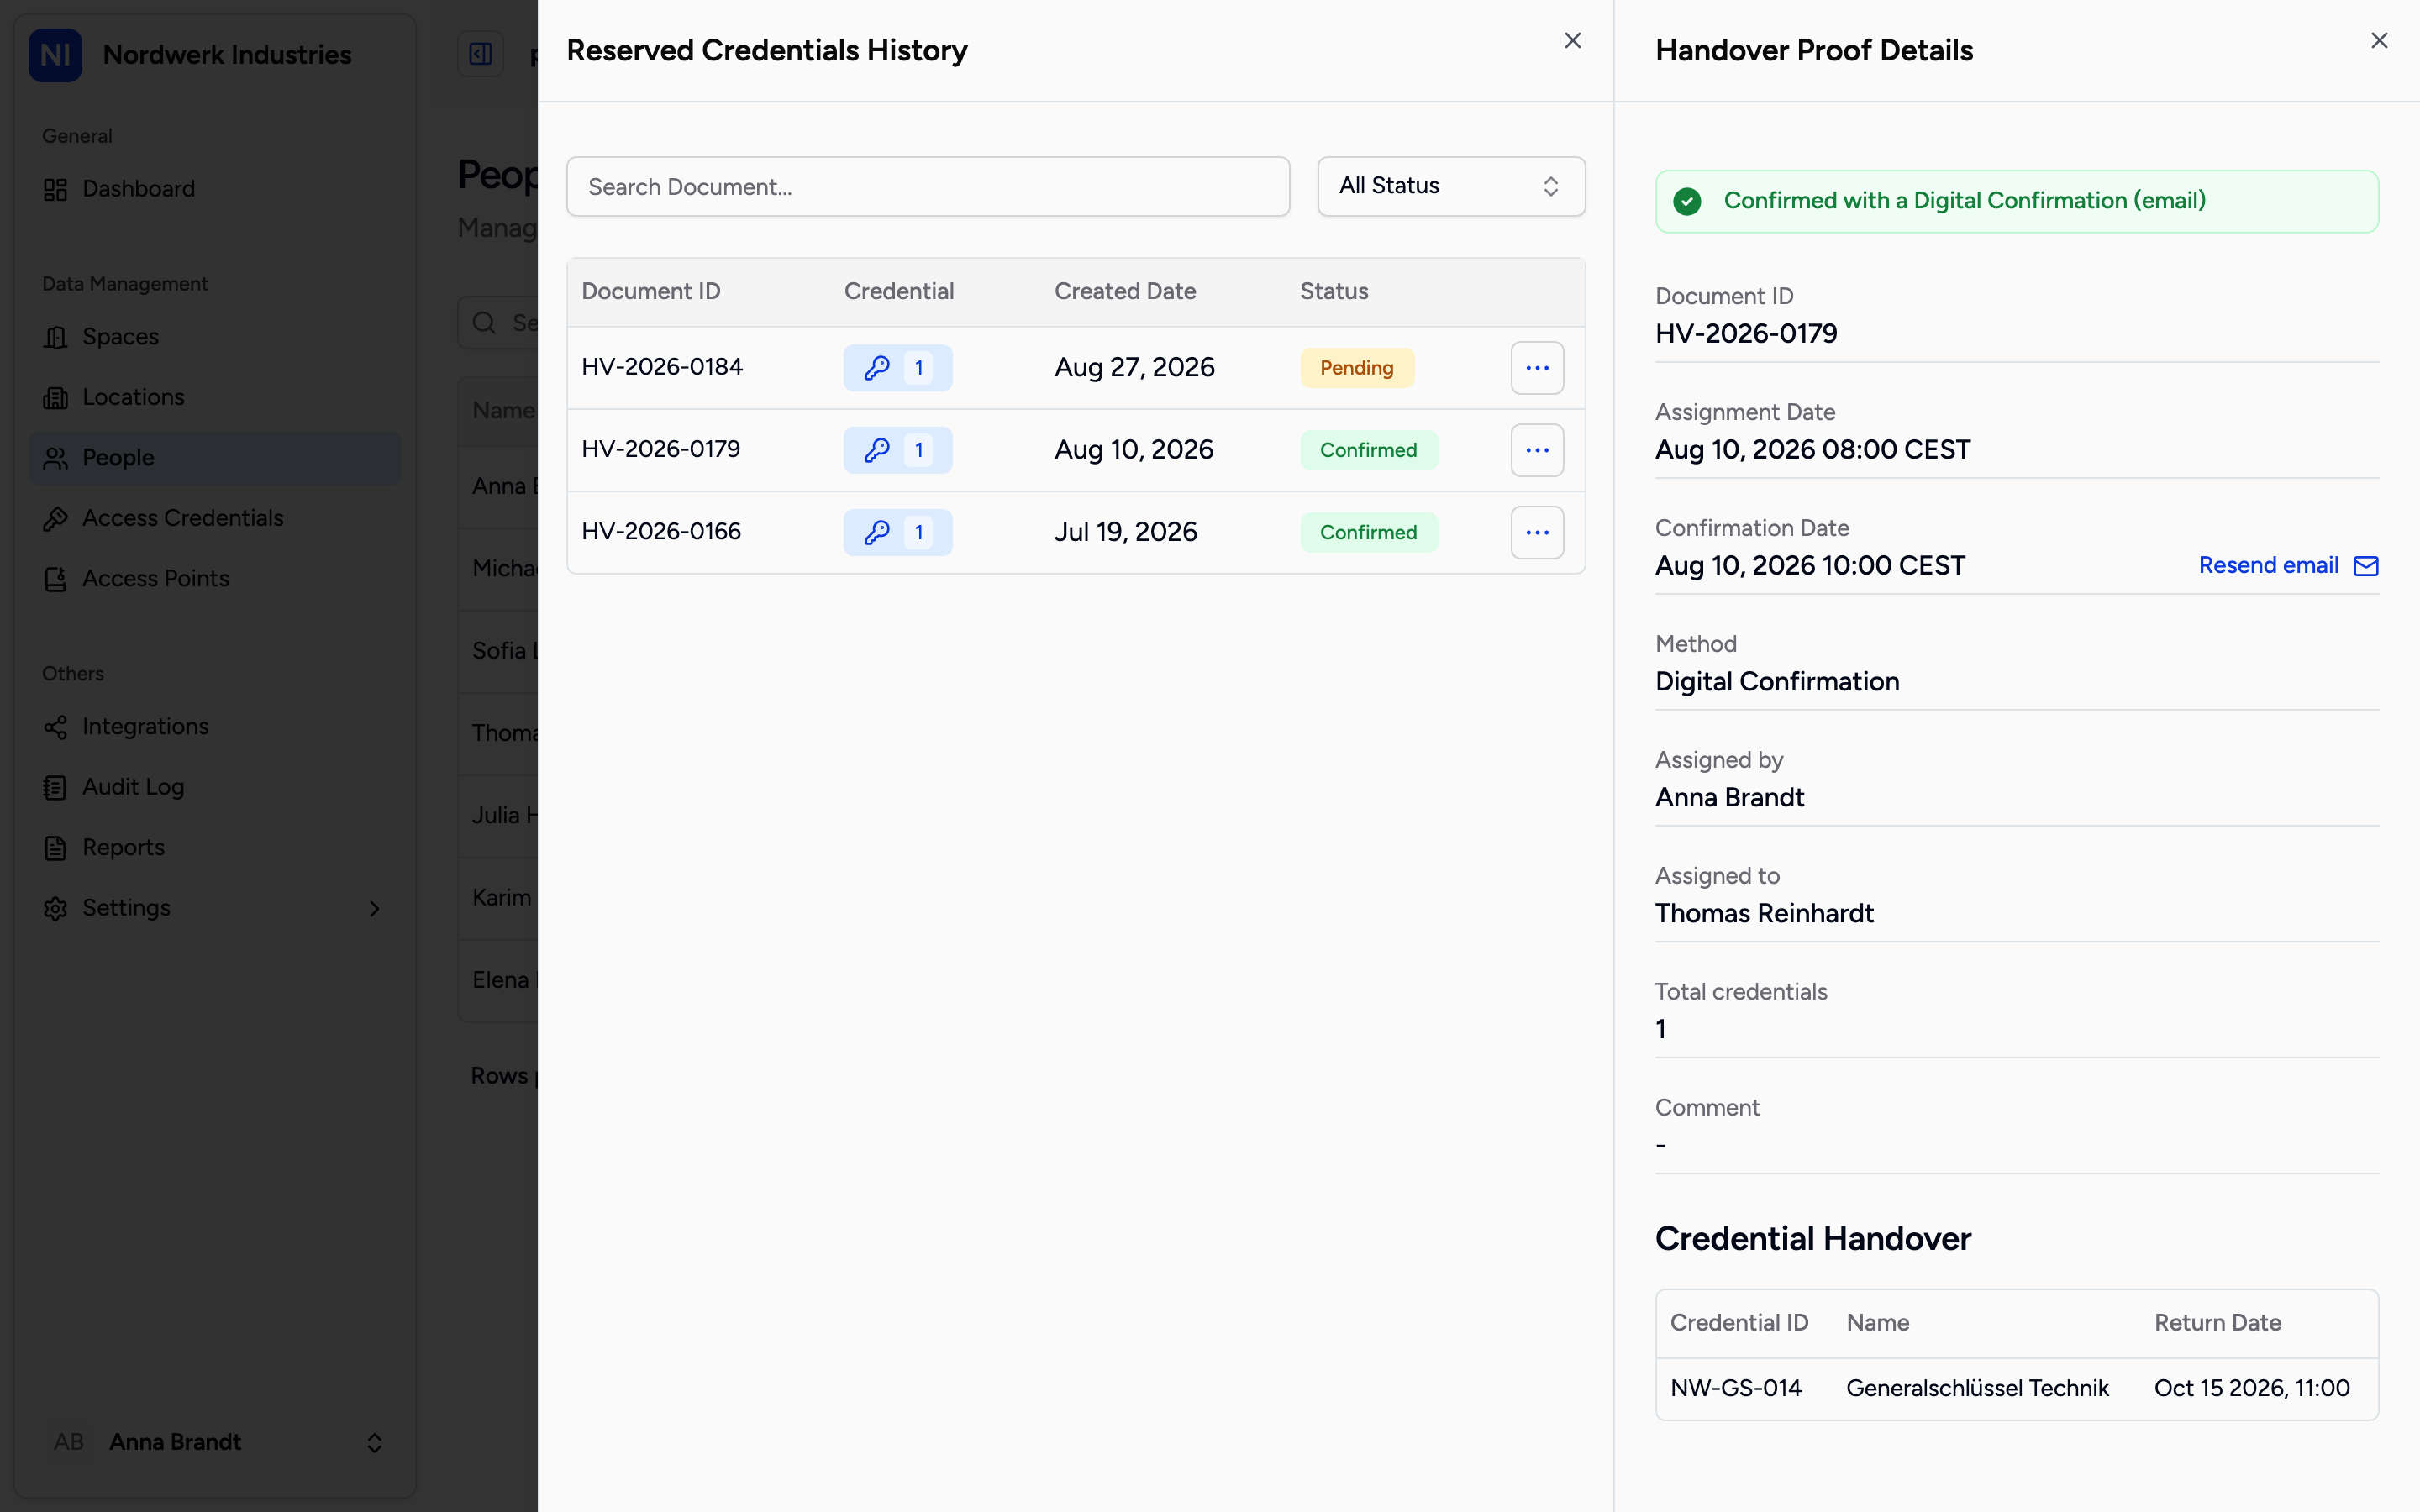Open the actions menu for HV-2026-0166
Viewport: 2420px width, 1512px height.
(1537, 532)
